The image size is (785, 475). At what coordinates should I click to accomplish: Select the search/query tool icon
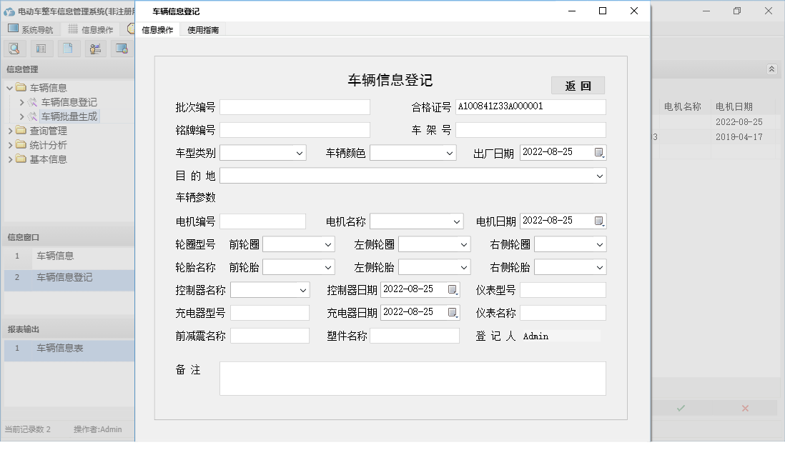coord(14,48)
